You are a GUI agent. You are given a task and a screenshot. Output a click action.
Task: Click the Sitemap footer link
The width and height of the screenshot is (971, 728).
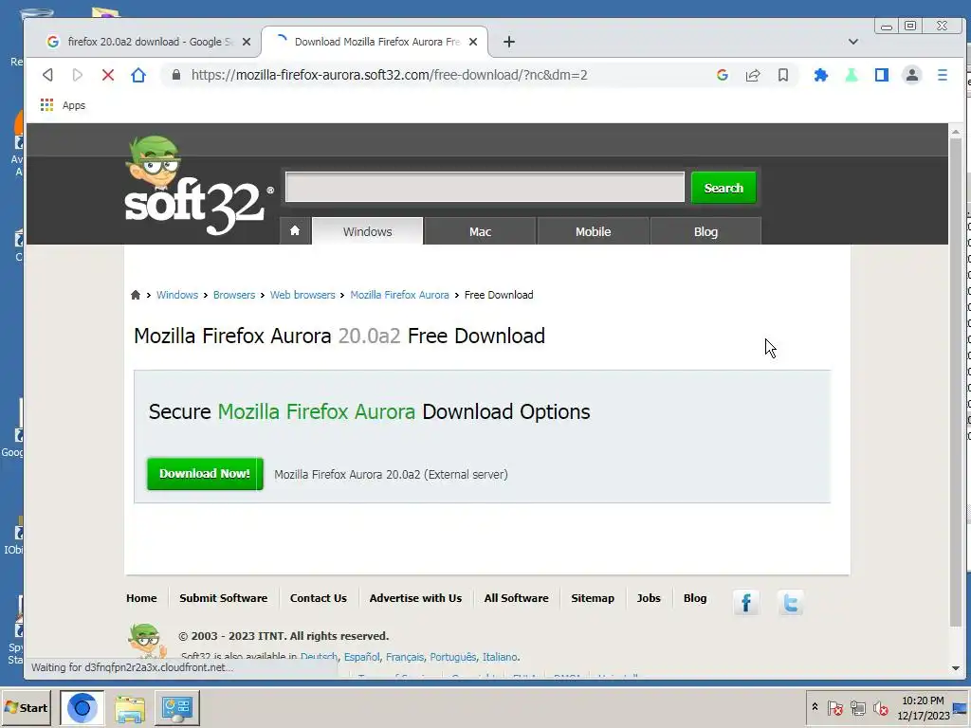pos(593,598)
